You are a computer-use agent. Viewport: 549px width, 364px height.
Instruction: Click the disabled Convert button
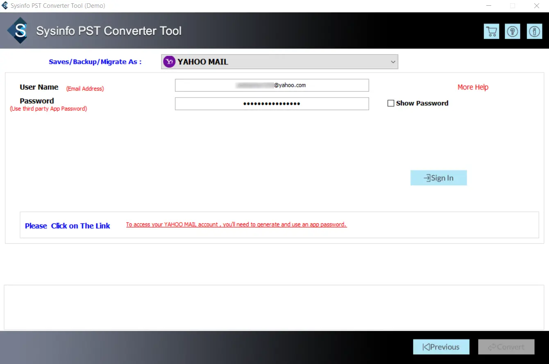pos(506,347)
